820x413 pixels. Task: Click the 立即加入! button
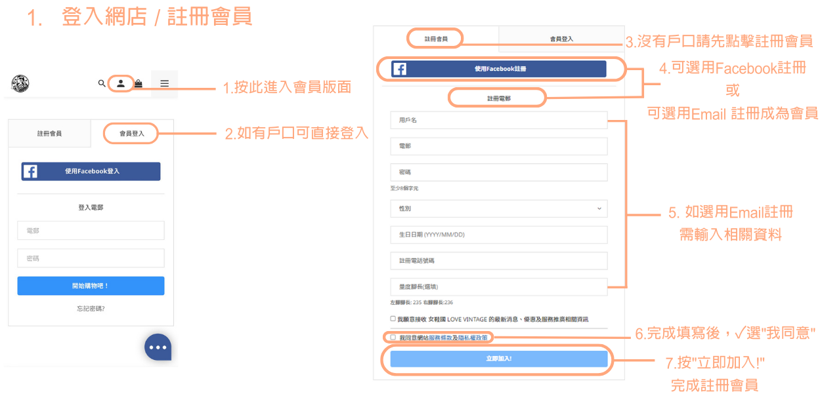click(x=498, y=359)
